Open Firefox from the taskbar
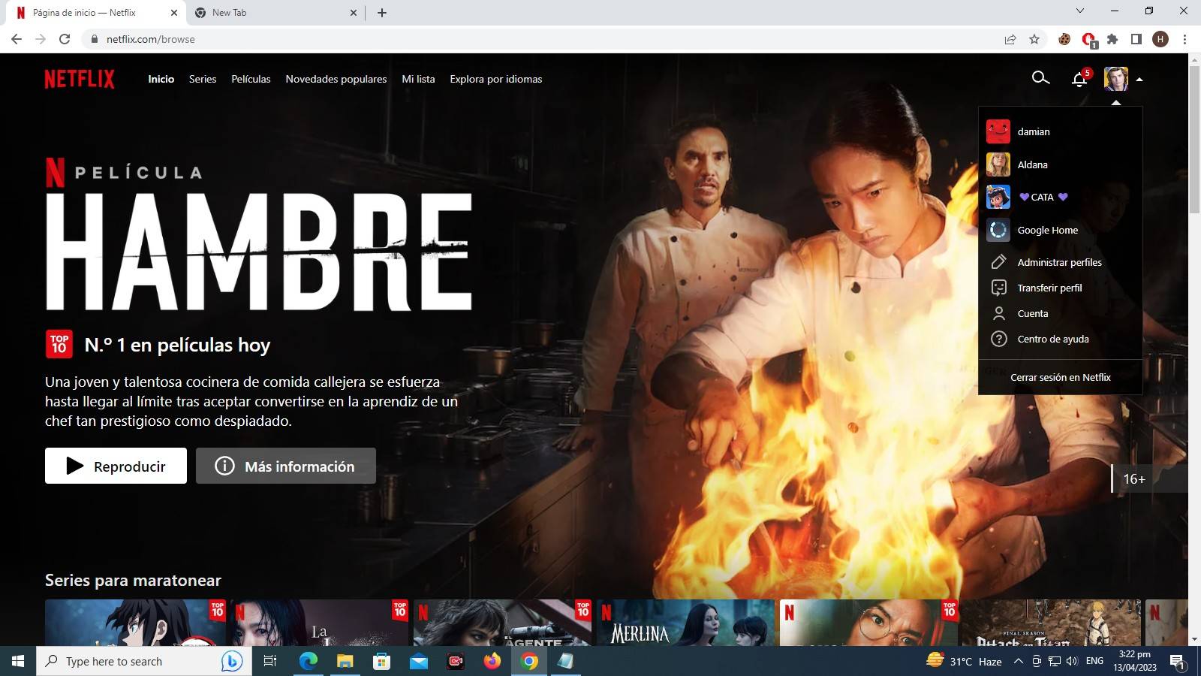1201x676 pixels. click(492, 661)
